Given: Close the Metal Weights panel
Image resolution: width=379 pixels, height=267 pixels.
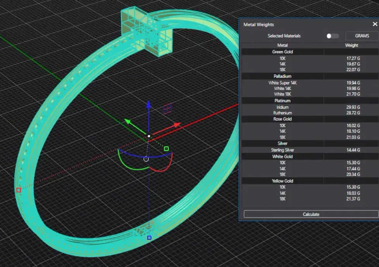Looking at the screenshot, I should (x=375, y=24).
